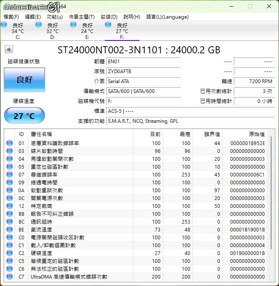Click status orb of attribute 09 總通電時間
Viewport: 279px width, 286px height.
10,182
